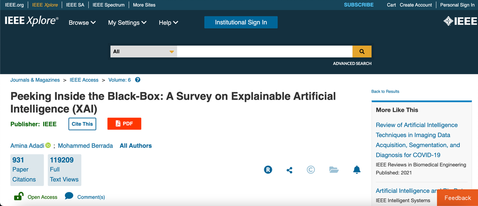The image size is (478, 206).
Task: Click the orange search magnifier button
Action: [x=362, y=52]
